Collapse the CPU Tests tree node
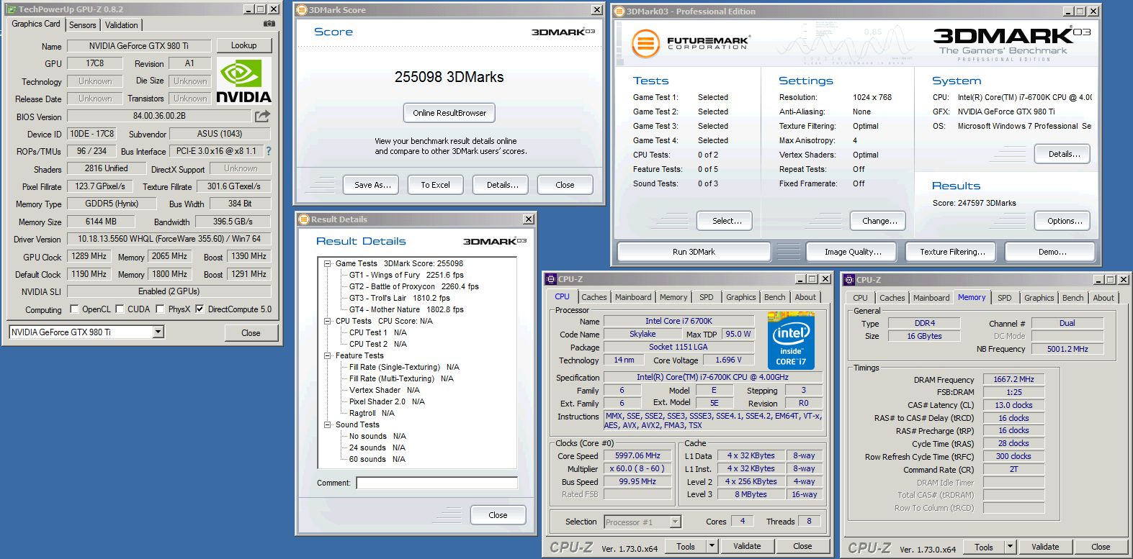 click(327, 321)
